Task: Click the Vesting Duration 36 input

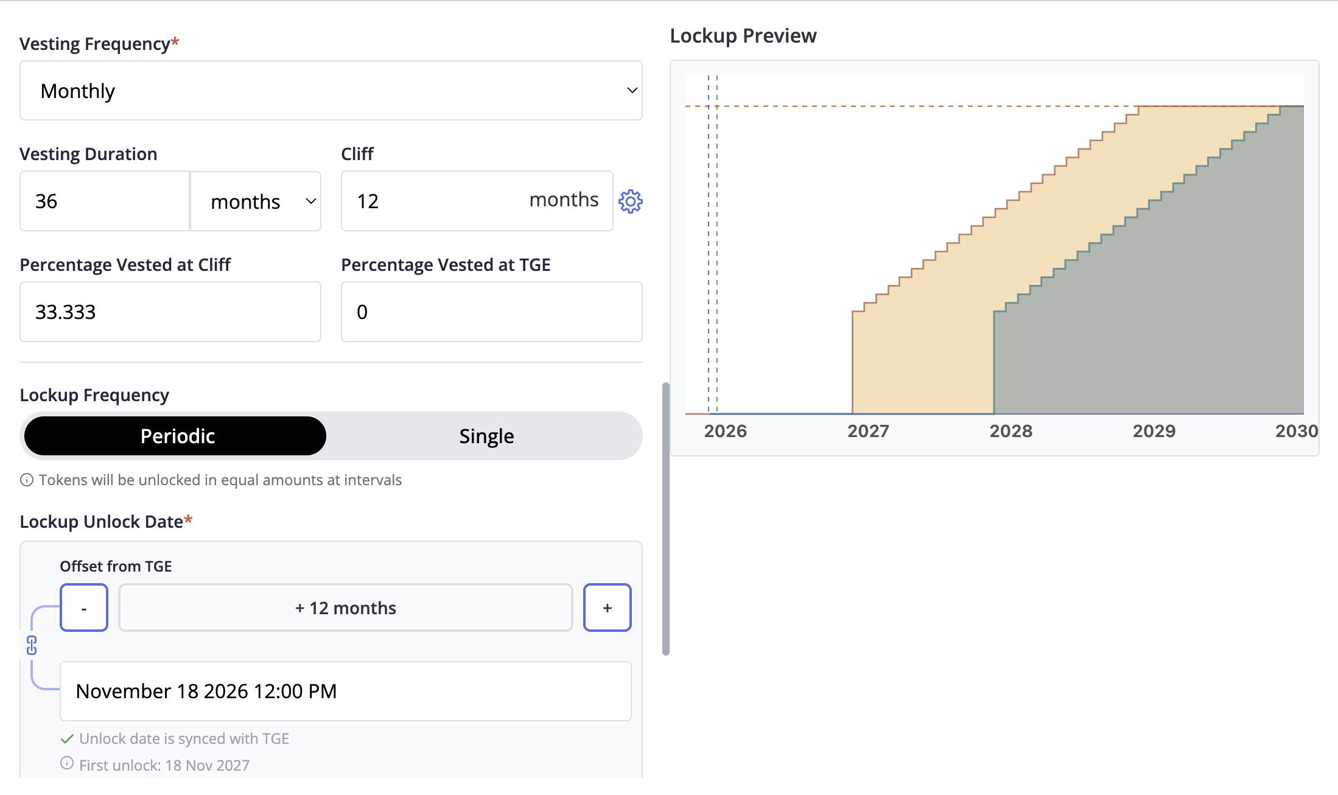Action: click(105, 201)
